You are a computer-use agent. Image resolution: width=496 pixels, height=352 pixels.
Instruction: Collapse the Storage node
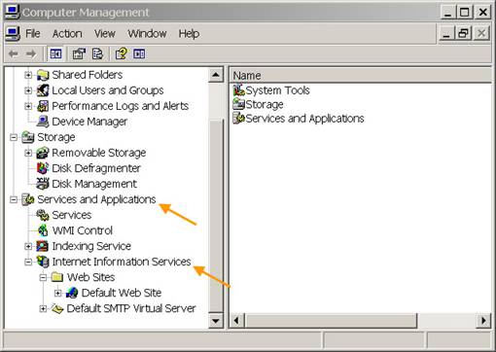14,137
